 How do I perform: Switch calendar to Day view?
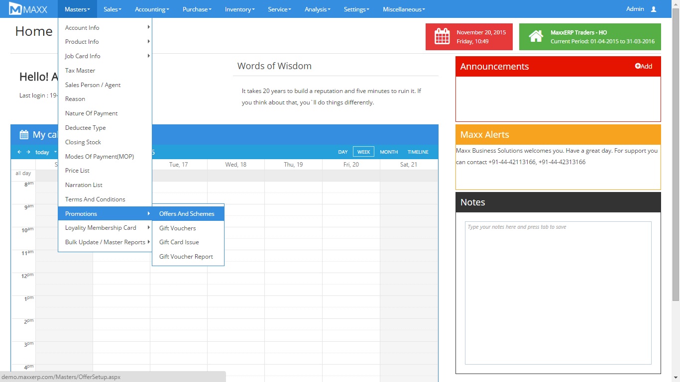point(342,152)
